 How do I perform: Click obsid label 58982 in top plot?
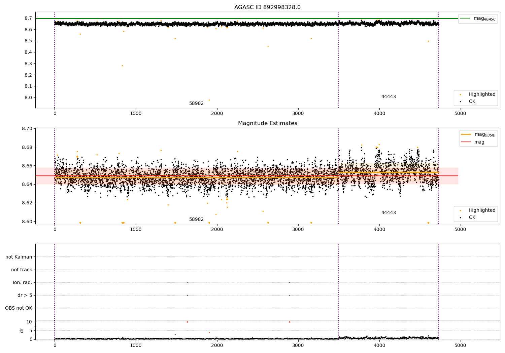click(196, 104)
